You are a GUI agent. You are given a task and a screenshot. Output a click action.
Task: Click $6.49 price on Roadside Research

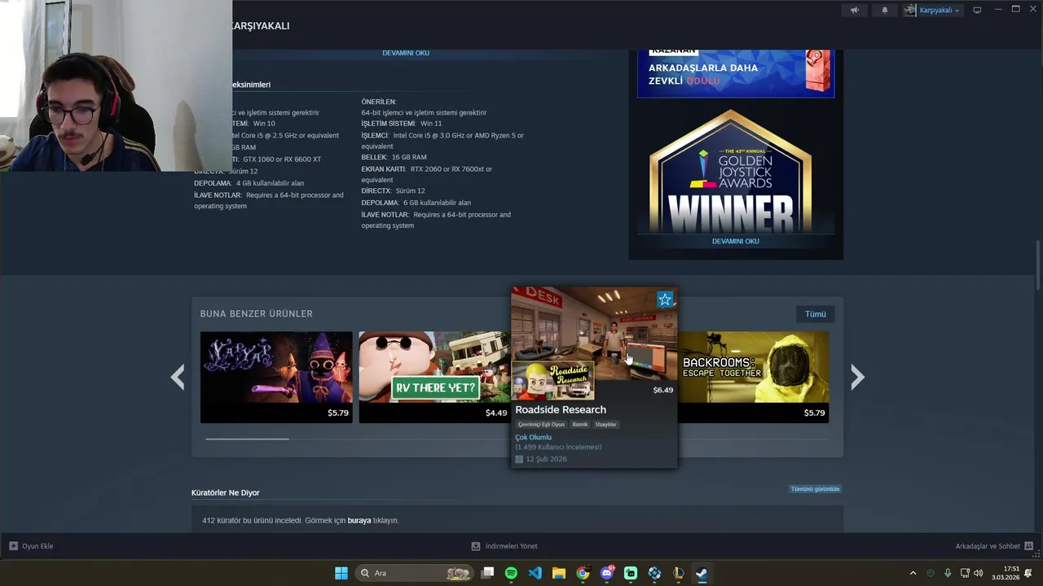[662, 390]
